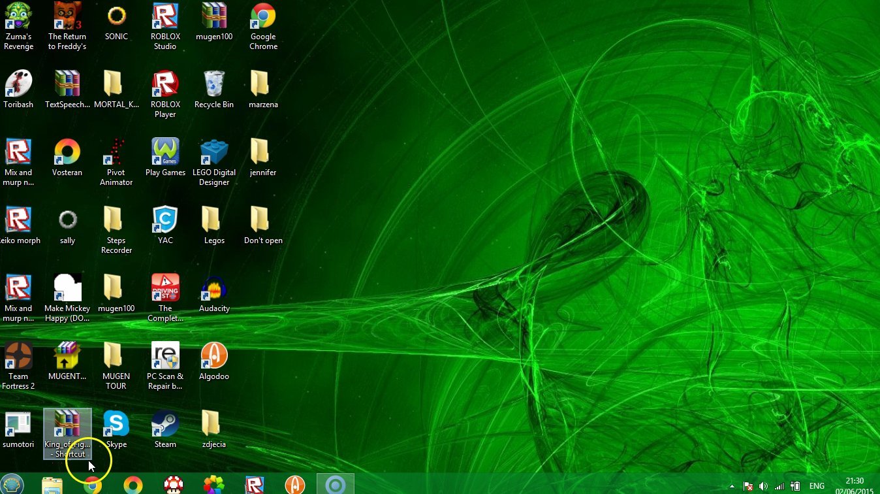This screenshot has width=880, height=494.
Task: Select the MORTAL_K... folder
Action: 116,90
